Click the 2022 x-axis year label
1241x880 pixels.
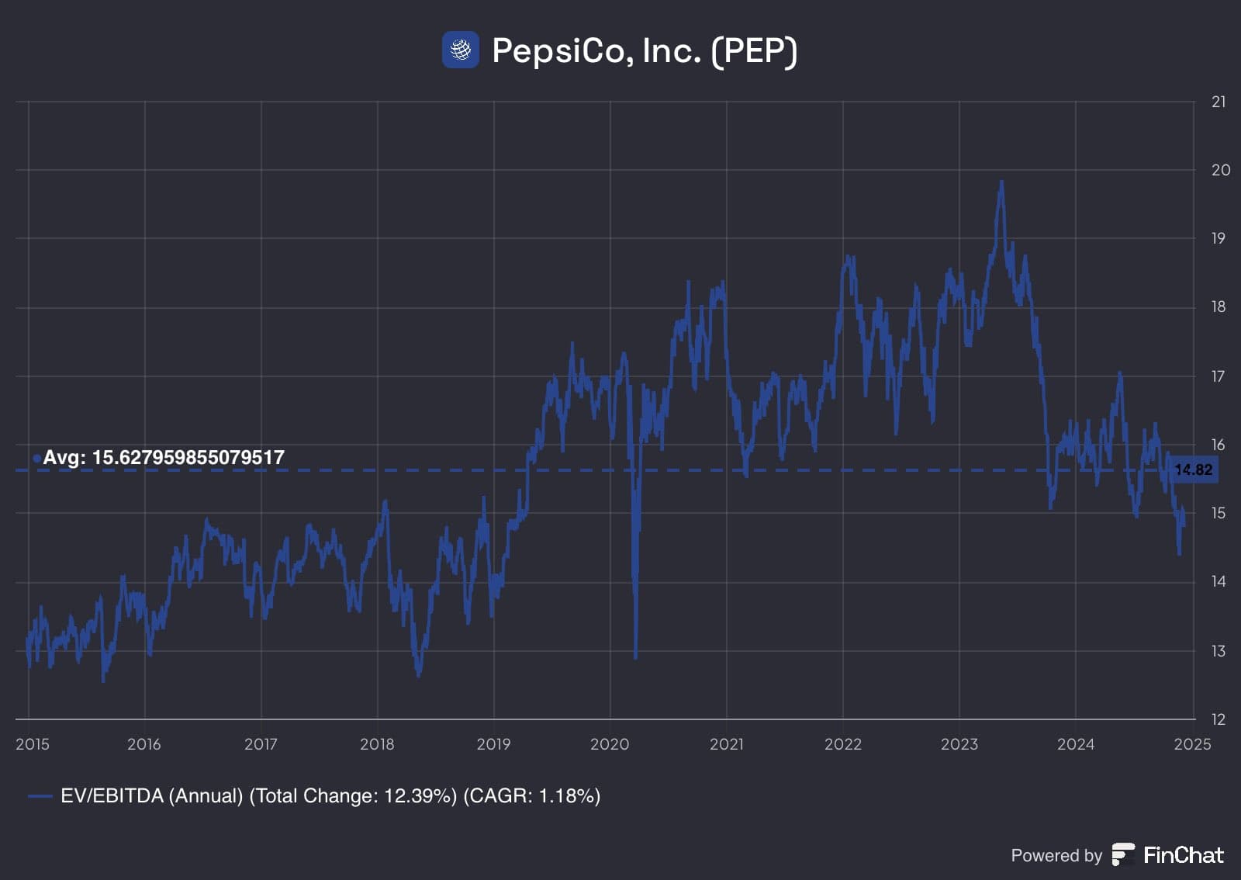[x=843, y=744]
